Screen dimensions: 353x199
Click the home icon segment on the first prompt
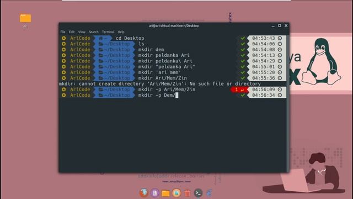click(x=103, y=38)
